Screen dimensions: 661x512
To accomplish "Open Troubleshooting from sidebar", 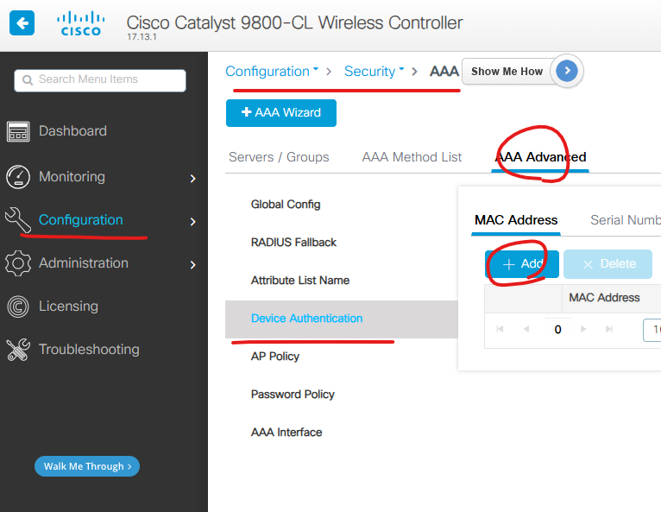I will (x=89, y=349).
